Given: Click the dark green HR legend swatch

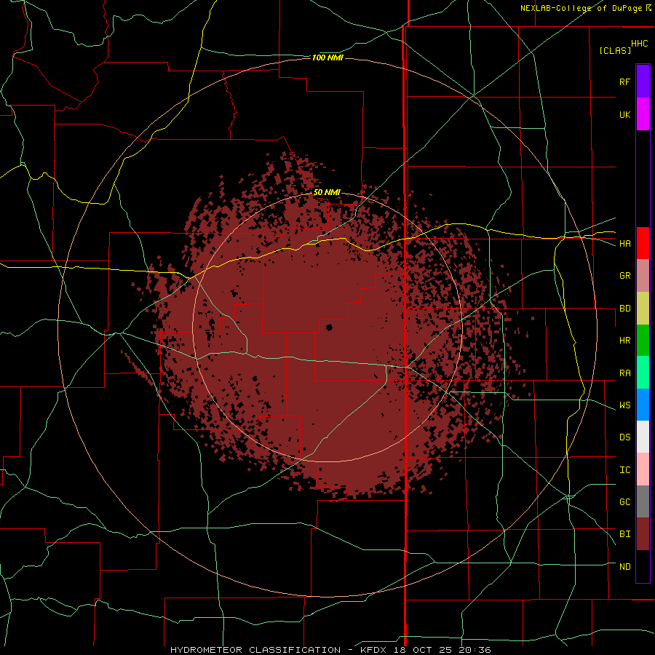Looking at the screenshot, I should [643, 340].
